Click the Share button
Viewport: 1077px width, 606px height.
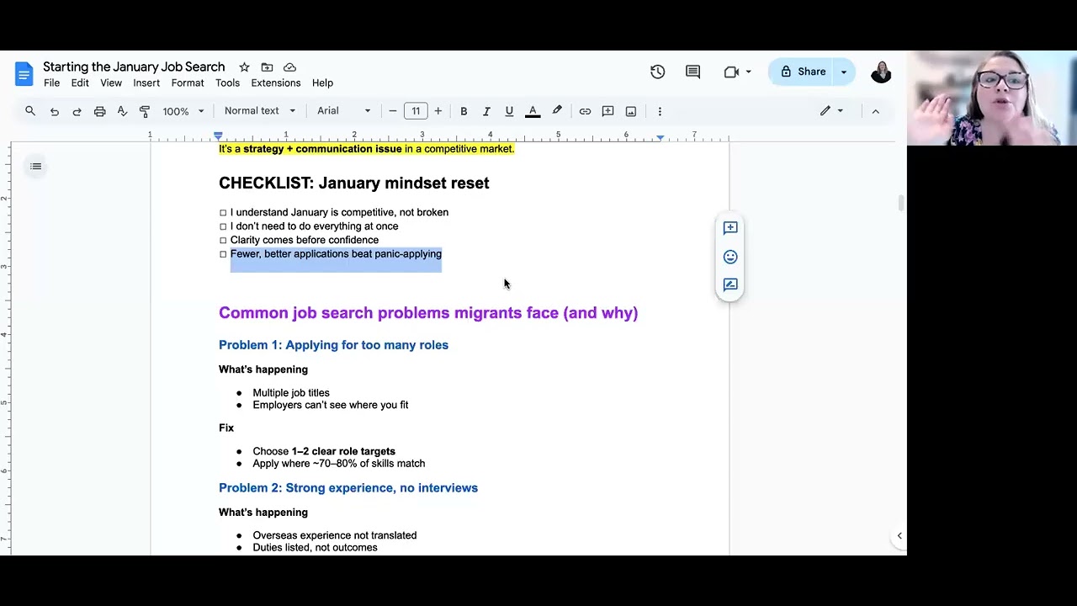[x=803, y=72]
